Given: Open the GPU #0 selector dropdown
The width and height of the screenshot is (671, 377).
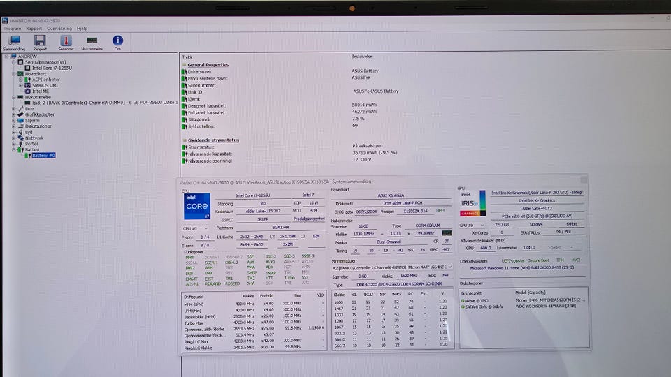Looking at the screenshot, I should tap(472, 225).
